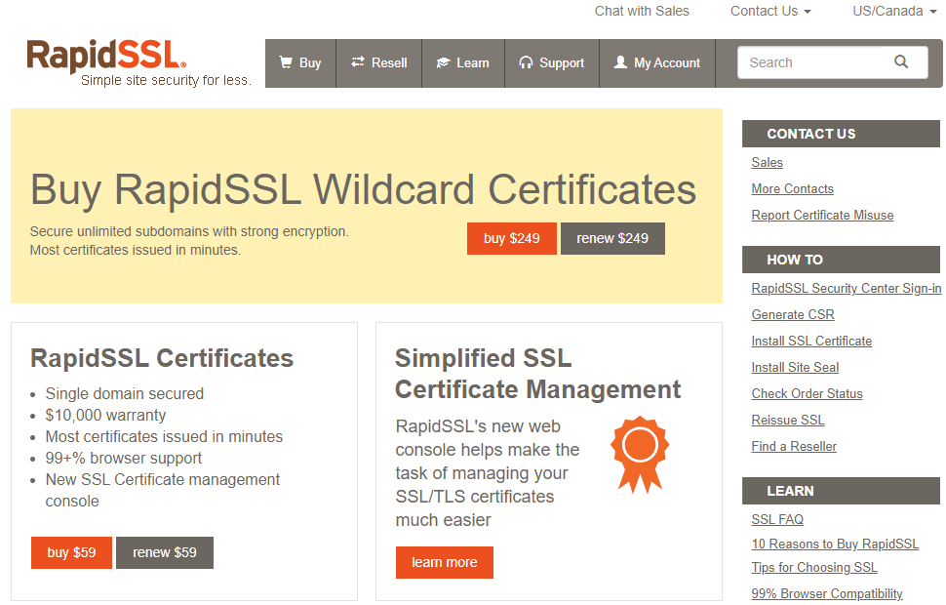This screenshot has width=946, height=605.
Task: Open the Resell menu
Action: (x=378, y=63)
